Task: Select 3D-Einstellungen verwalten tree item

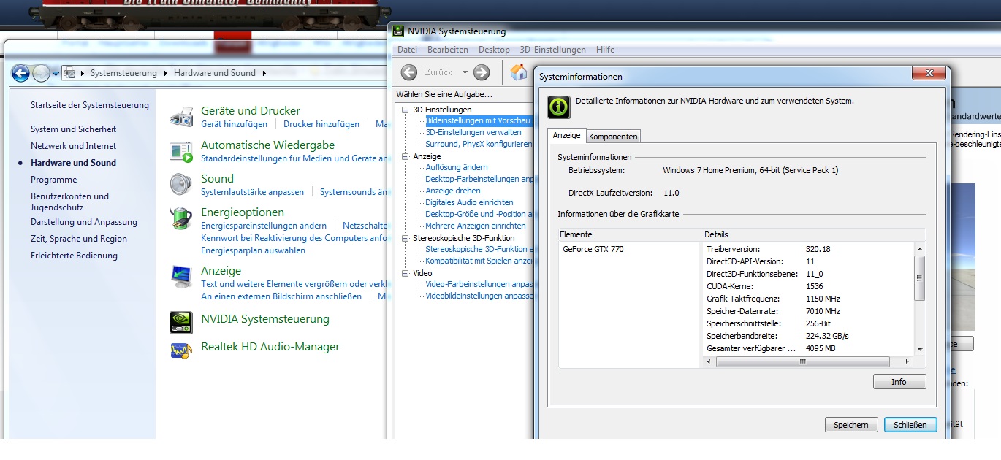Action: point(473,132)
